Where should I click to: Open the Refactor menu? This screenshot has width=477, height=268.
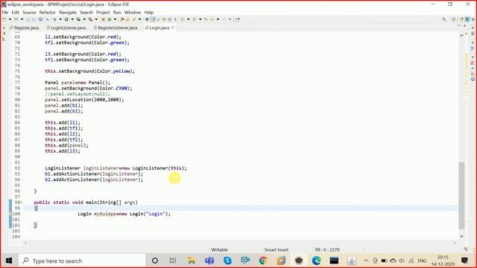(47, 13)
